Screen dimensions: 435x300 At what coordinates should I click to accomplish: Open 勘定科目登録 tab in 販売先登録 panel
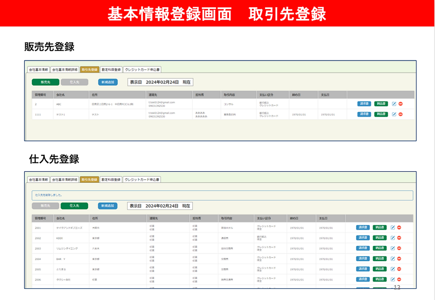[111, 70]
